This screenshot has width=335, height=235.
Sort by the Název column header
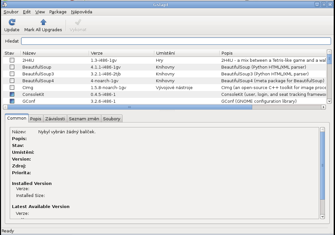(55, 53)
